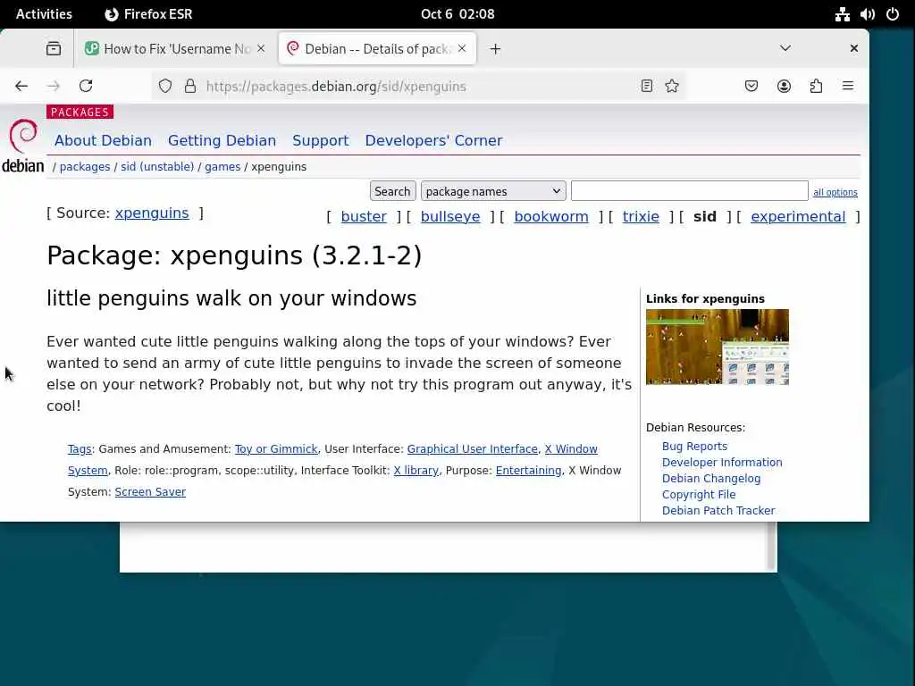This screenshot has height=686, width=915.
Task: Show site security padlock info
Action: click(x=190, y=87)
